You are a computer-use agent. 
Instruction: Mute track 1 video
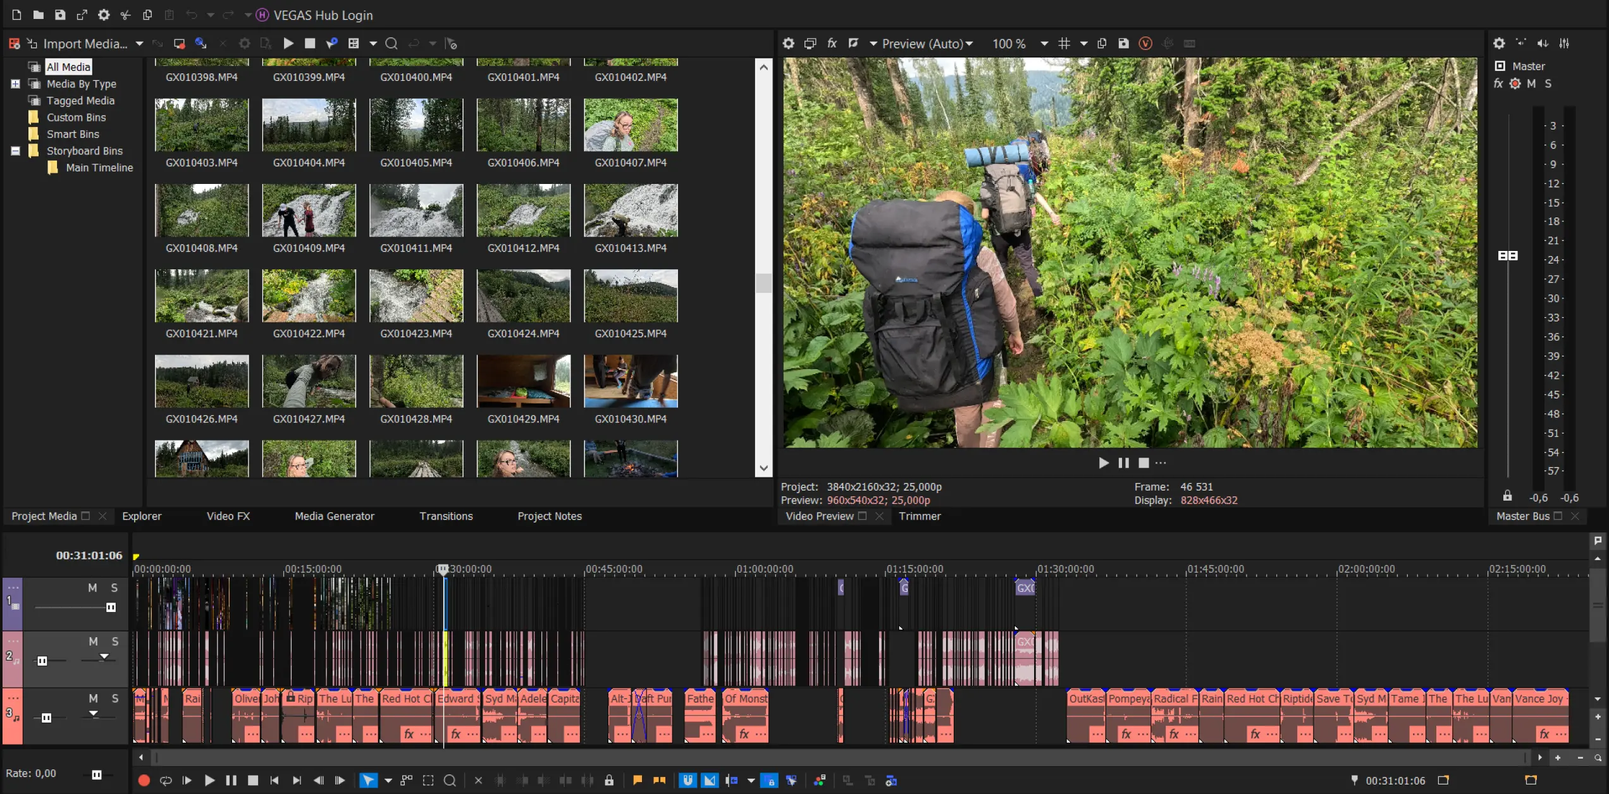(x=92, y=588)
